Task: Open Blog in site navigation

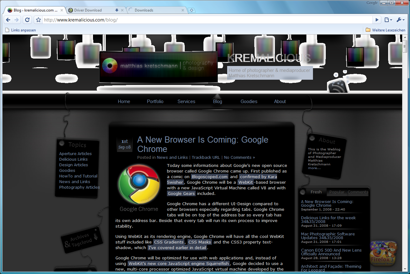Action: tap(217, 102)
